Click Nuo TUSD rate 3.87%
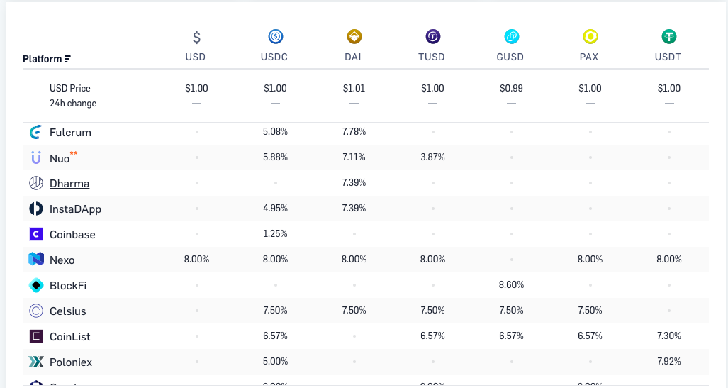728x388 pixels. coord(432,157)
